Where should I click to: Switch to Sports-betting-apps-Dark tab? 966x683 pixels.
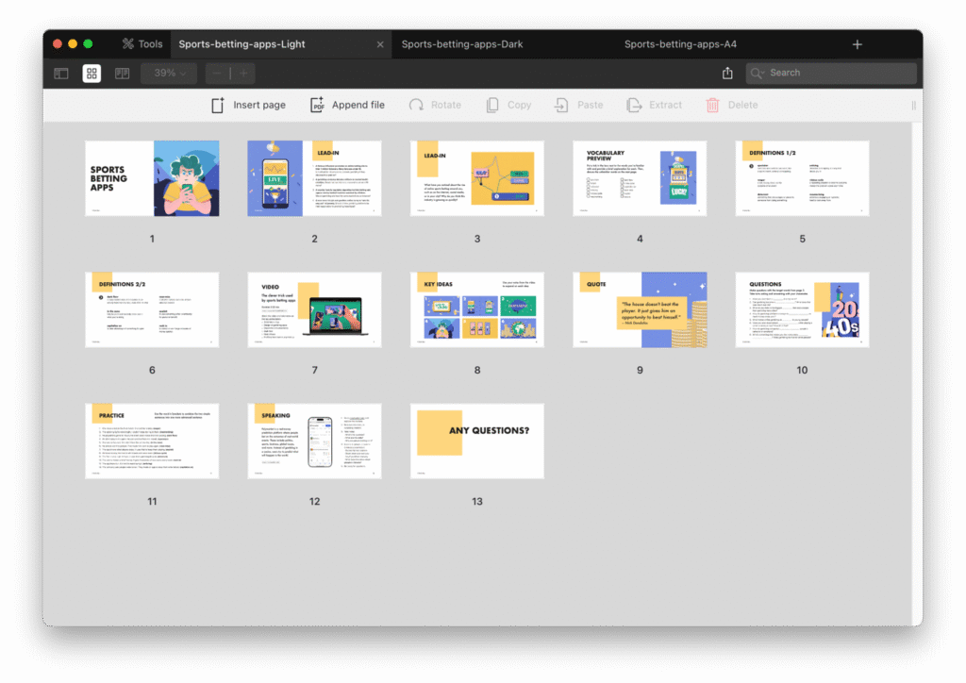click(x=462, y=44)
